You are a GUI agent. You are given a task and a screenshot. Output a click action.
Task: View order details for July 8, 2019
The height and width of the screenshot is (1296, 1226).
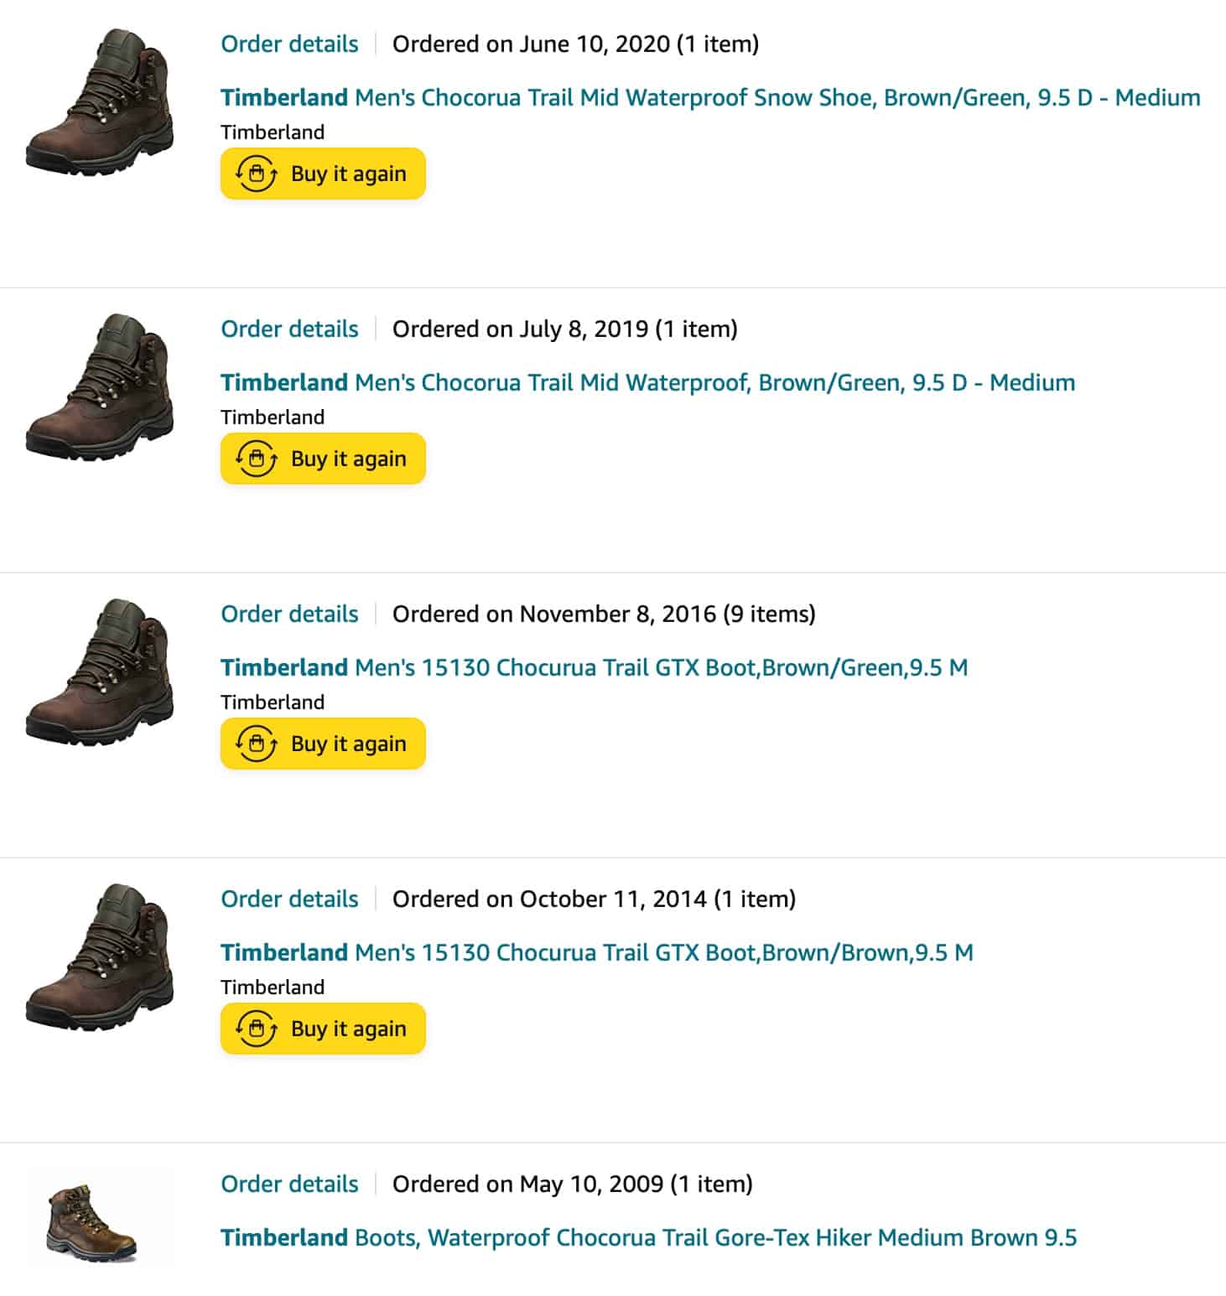(x=289, y=329)
